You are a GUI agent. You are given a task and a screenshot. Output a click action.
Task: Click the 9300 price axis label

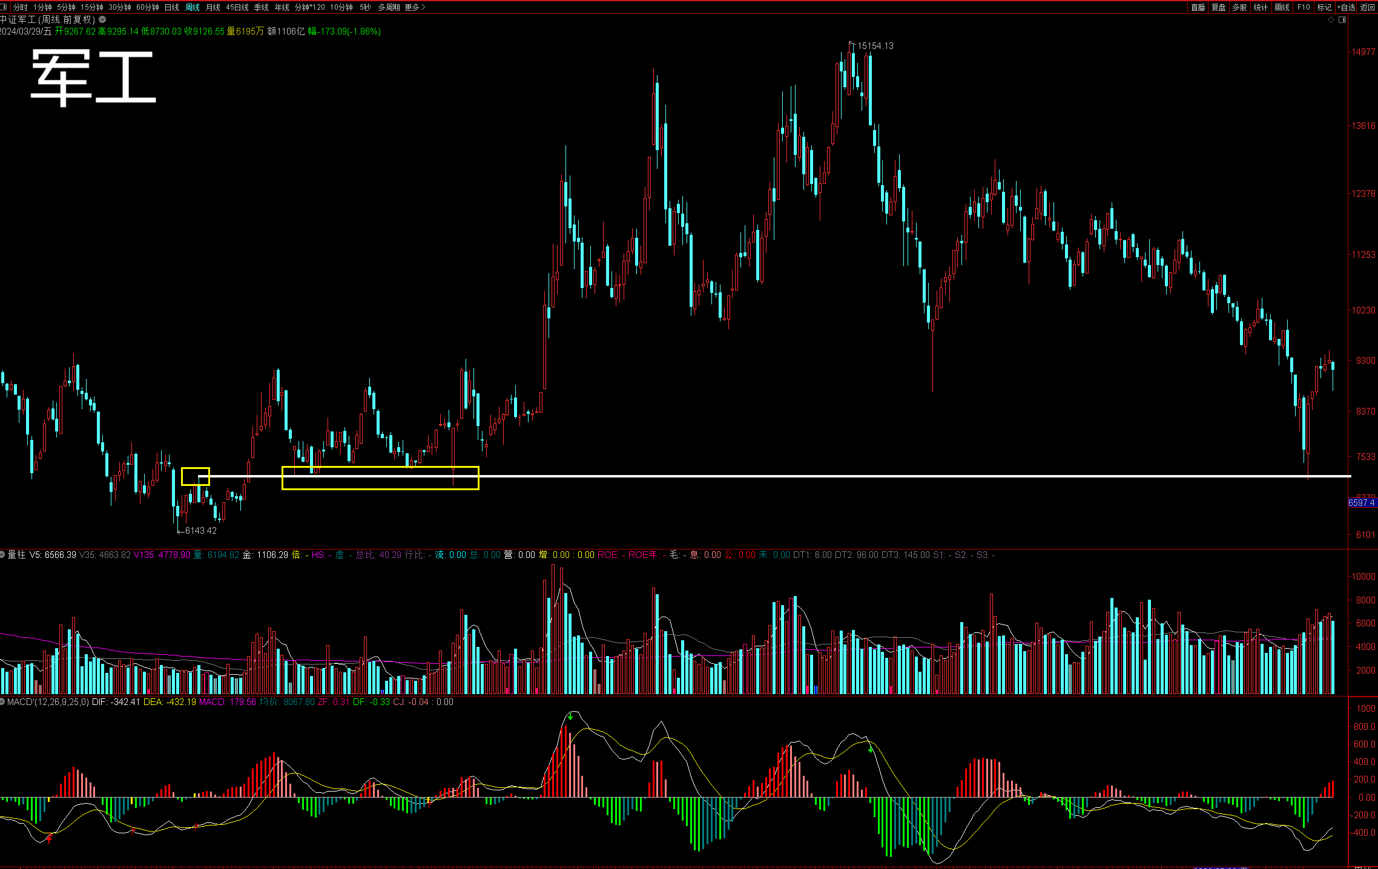click(x=1365, y=361)
